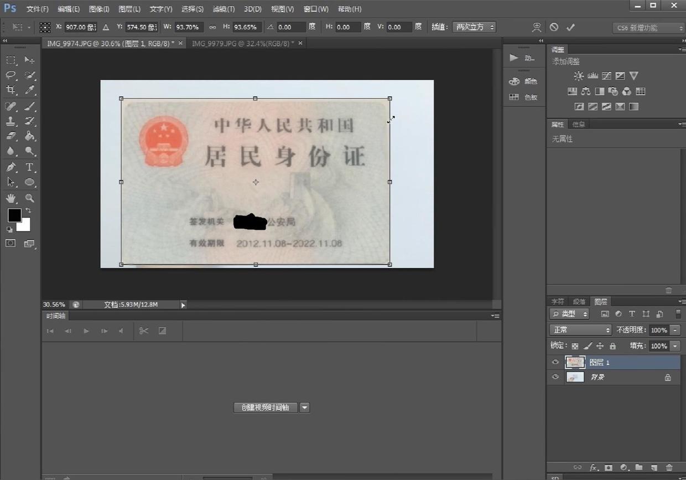Select the Eyedropper tool
The image size is (686, 480).
(29, 90)
